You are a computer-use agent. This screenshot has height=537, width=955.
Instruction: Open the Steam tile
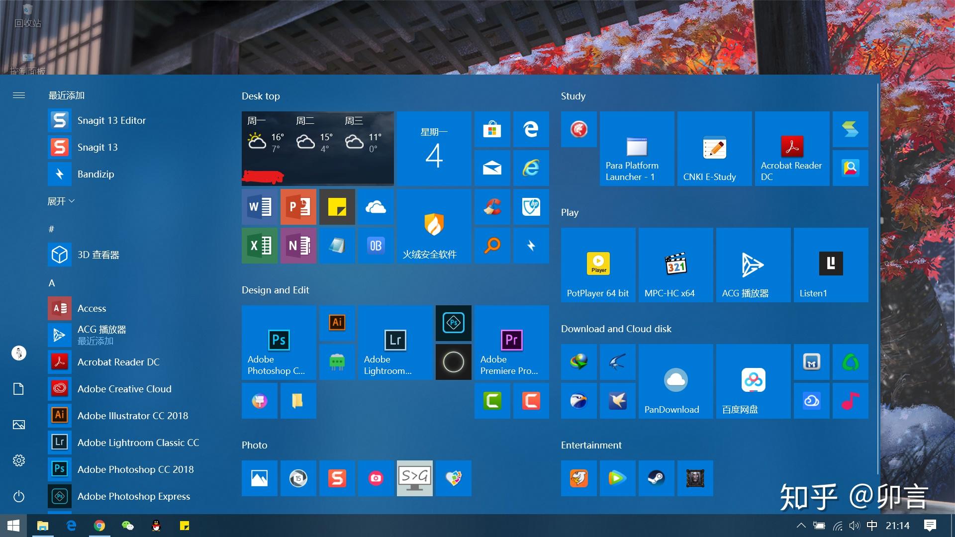click(656, 478)
